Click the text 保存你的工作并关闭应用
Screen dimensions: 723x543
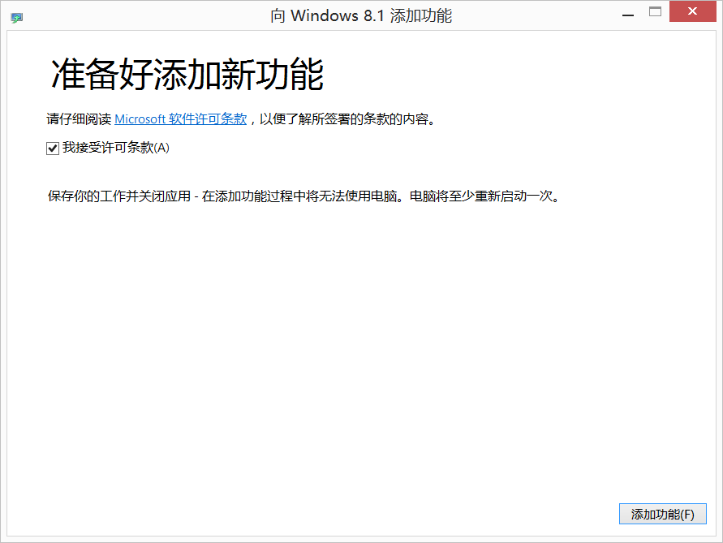119,196
